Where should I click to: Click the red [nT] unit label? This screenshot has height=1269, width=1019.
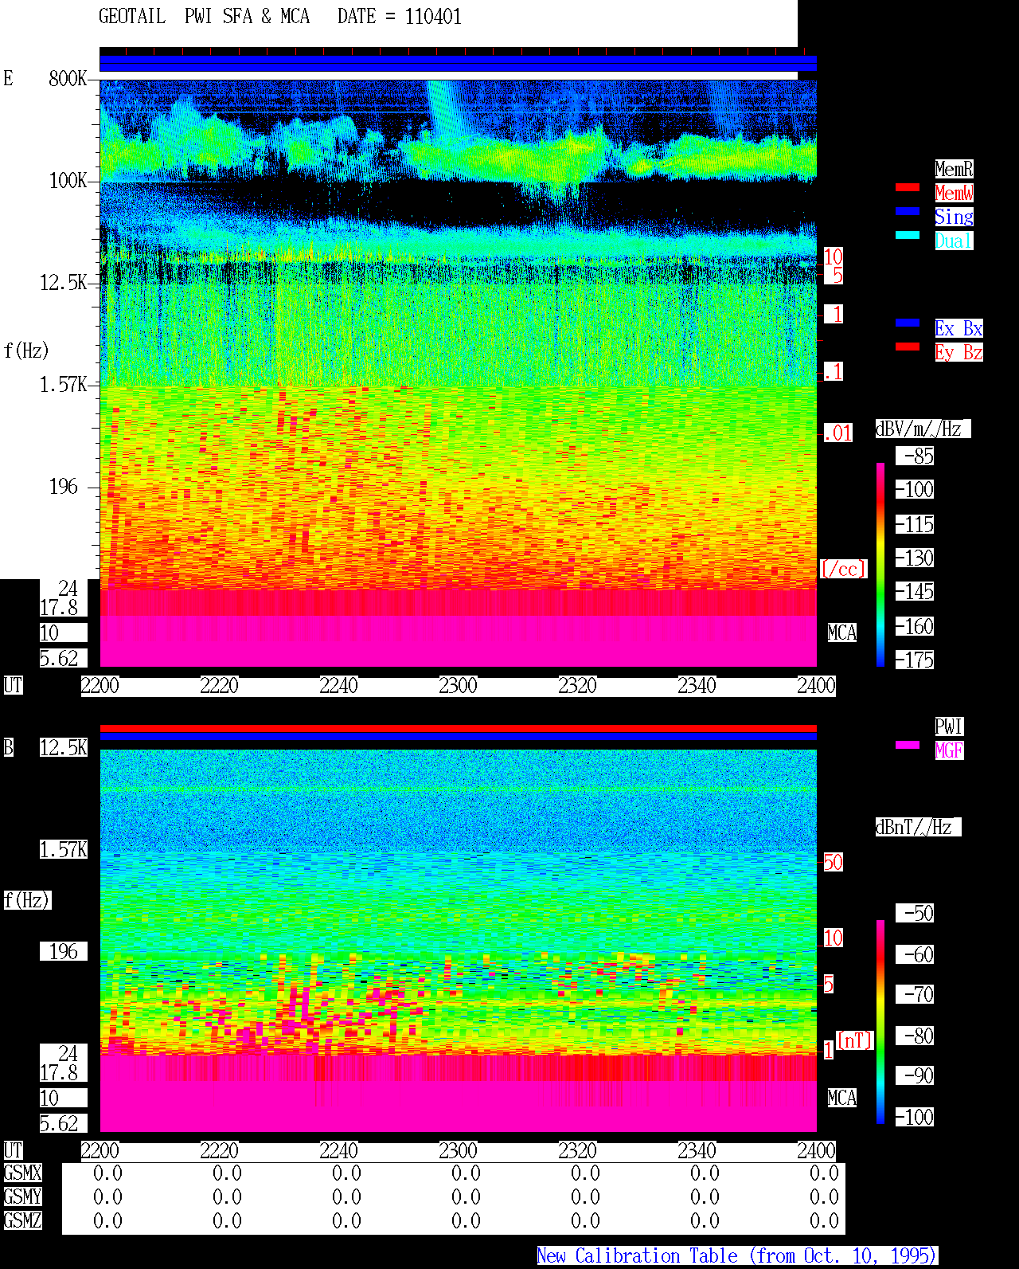tap(855, 1040)
